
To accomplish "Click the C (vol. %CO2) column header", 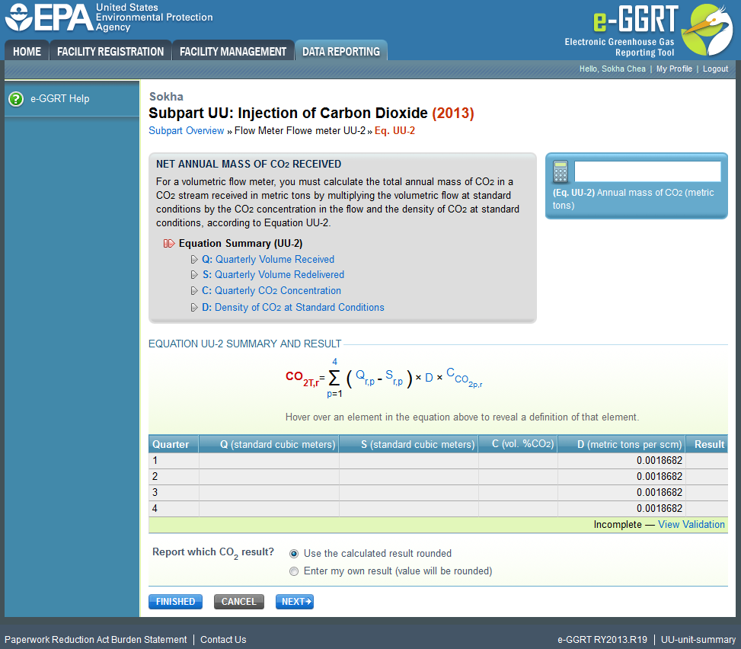I will tap(518, 444).
